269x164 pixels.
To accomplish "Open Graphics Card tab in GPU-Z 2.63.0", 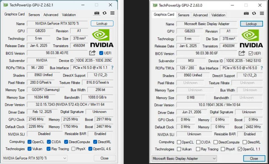I will point(164,14).
